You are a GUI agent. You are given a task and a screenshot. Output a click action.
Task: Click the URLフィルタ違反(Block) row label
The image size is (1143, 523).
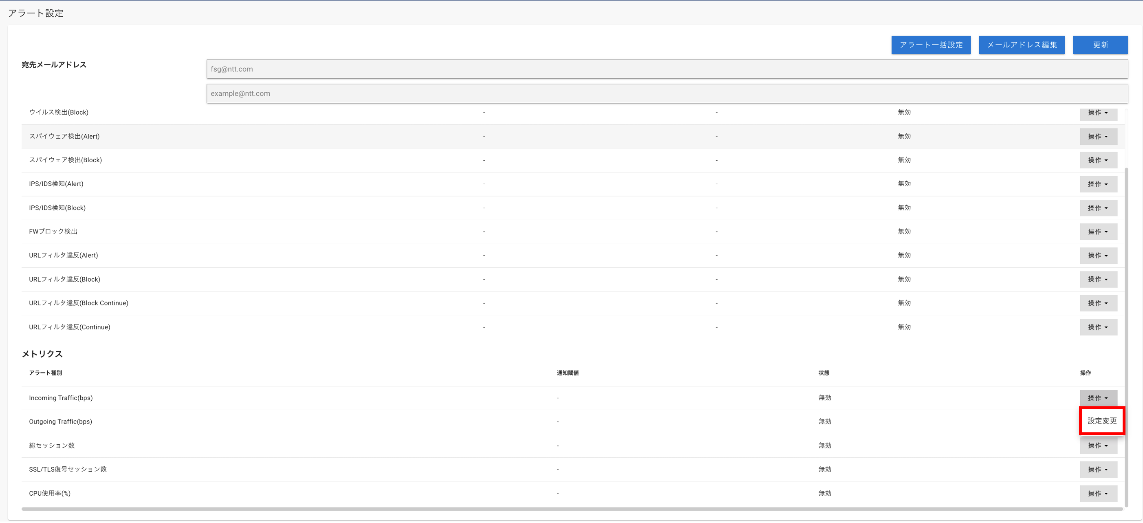[x=64, y=279]
